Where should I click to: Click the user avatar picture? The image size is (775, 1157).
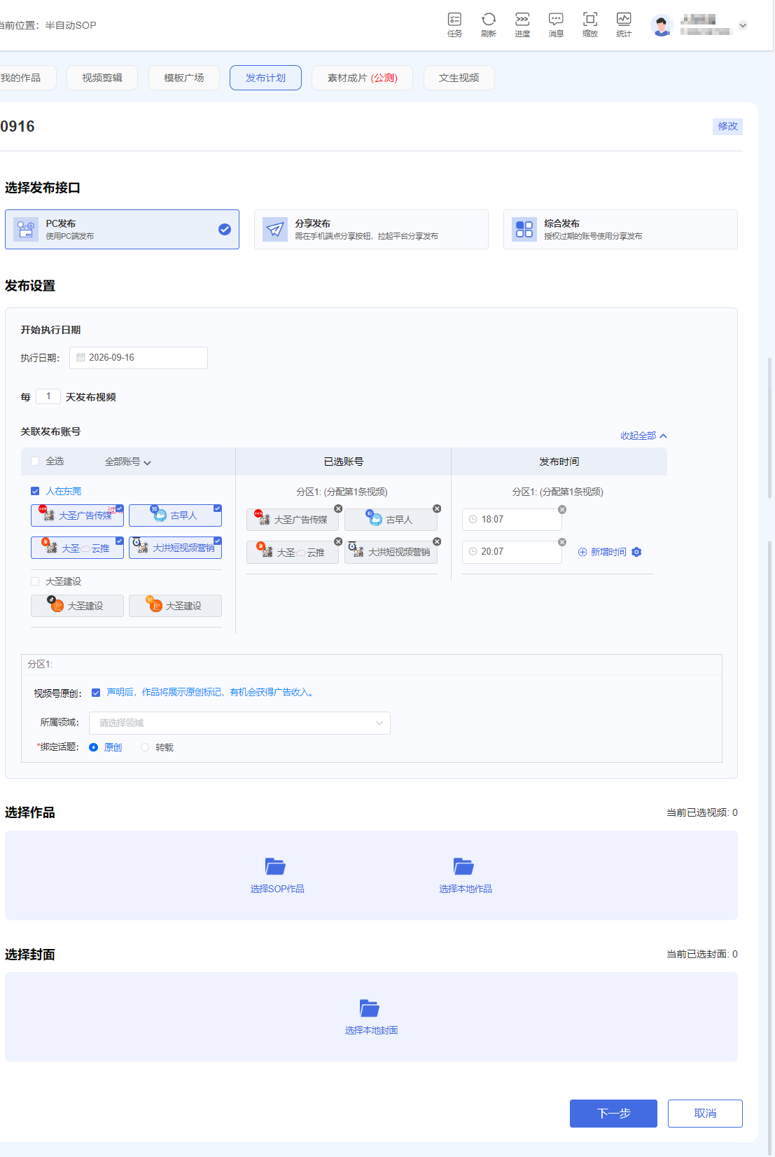click(662, 25)
